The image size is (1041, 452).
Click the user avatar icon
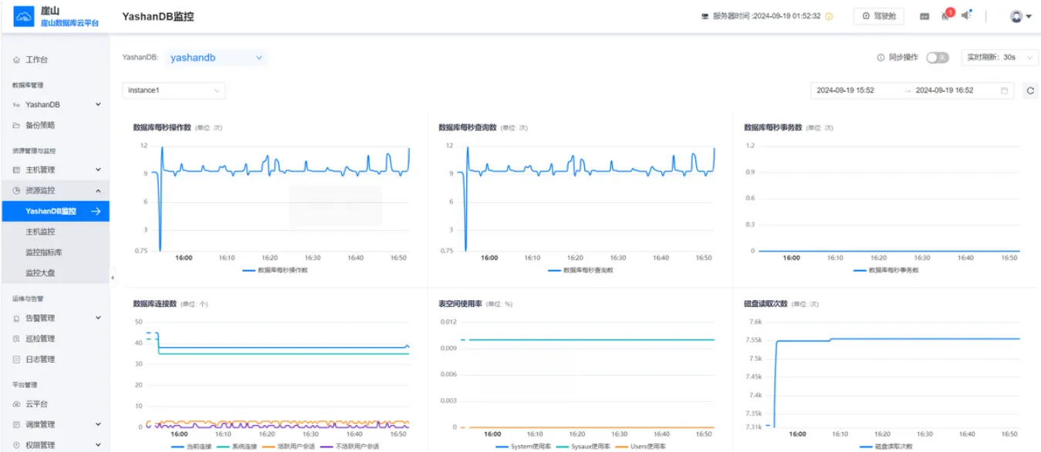tap(1016, 16)
